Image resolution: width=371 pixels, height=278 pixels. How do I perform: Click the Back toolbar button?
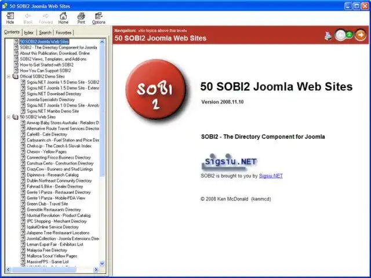(28, 18)
